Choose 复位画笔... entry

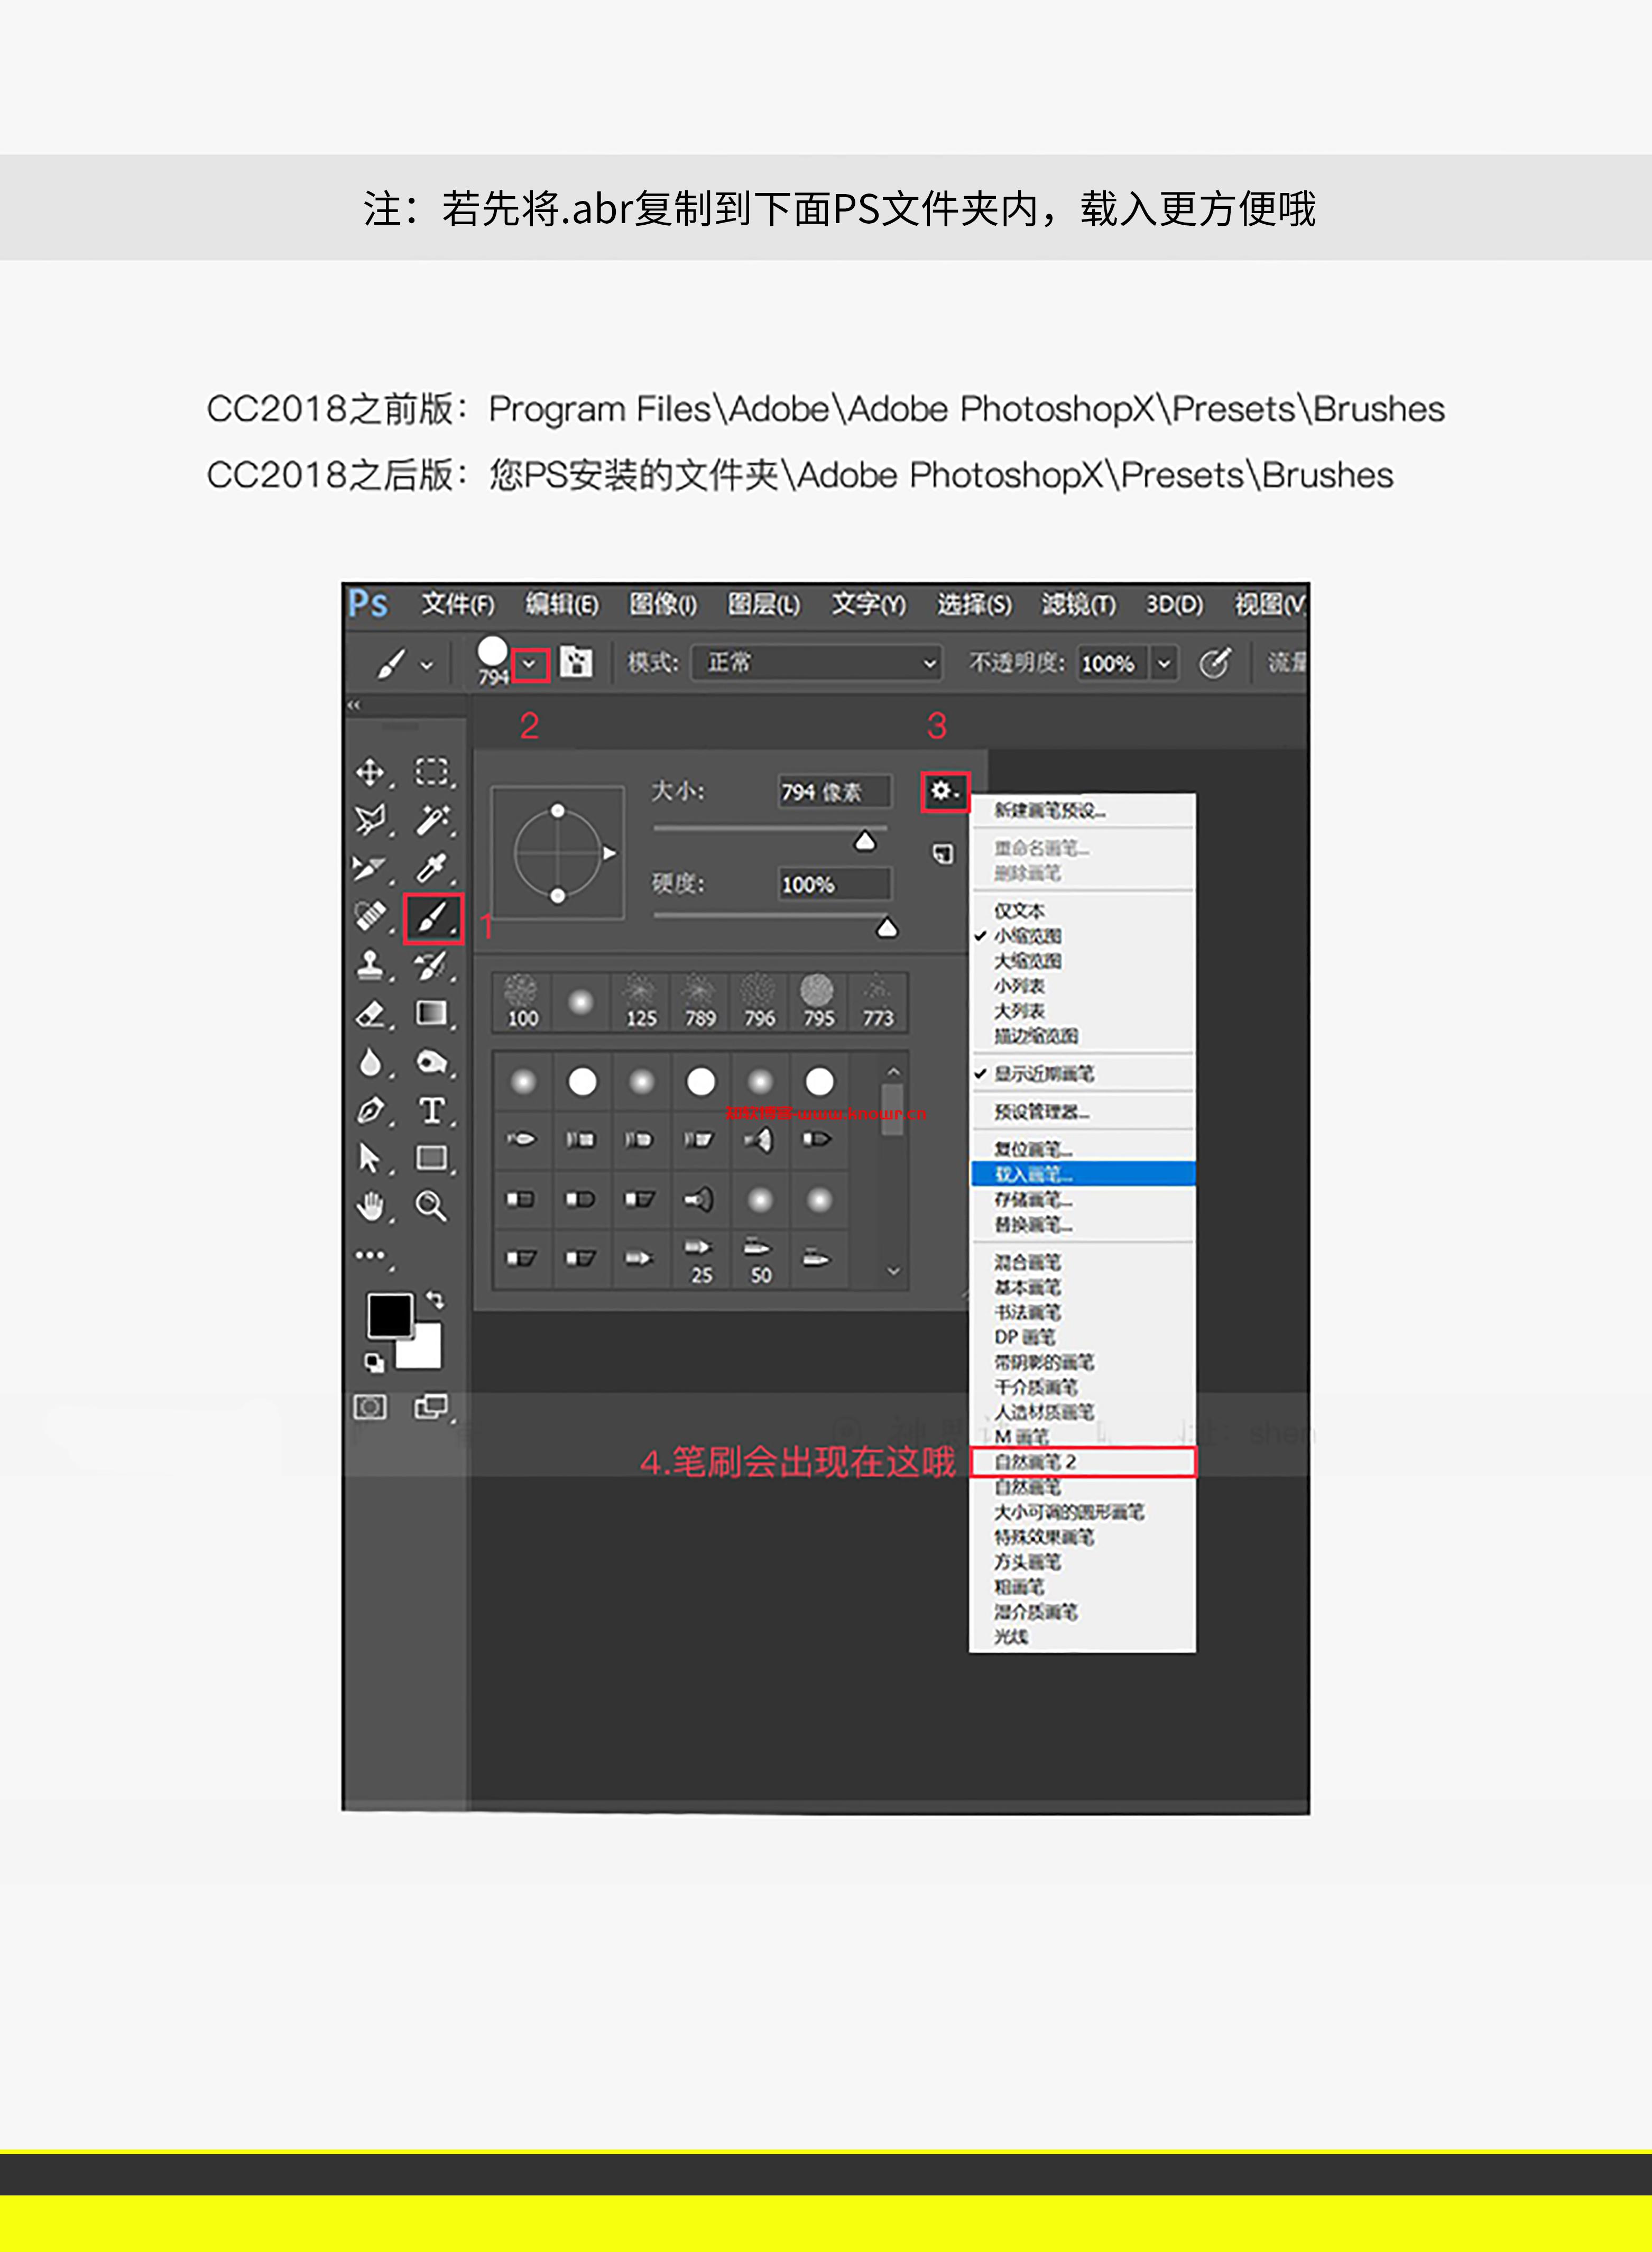click(1033, 1149)
